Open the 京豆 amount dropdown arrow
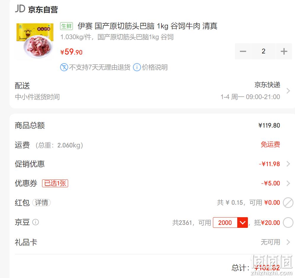 point(243,223)
